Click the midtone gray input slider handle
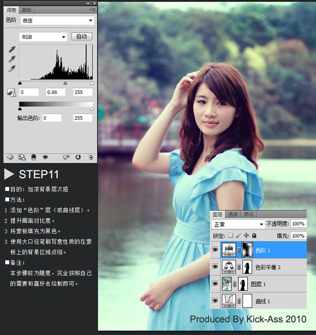The height and width of the screenshot is (335, 316). (x=65, y=83)
